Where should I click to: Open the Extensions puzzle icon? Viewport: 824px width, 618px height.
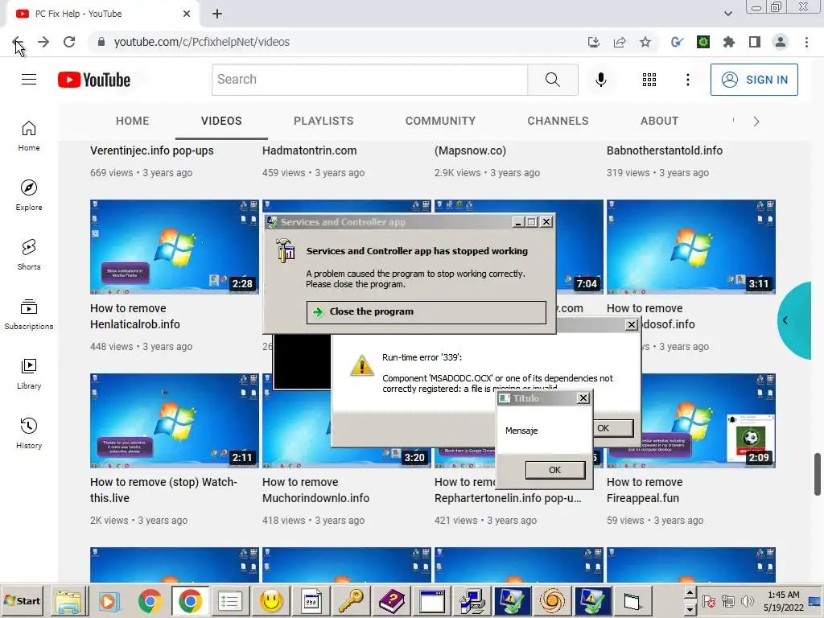coord(728,42)
